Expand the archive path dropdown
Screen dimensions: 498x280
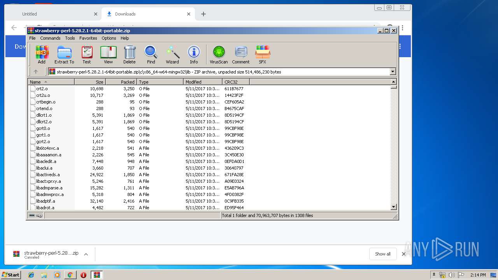click(x=393, y=72)
